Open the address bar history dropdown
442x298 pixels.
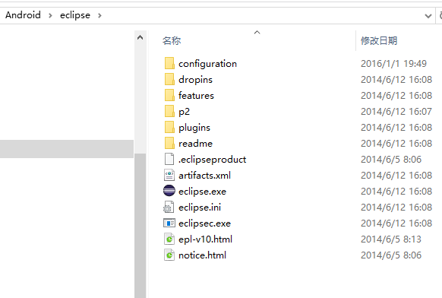428,16
